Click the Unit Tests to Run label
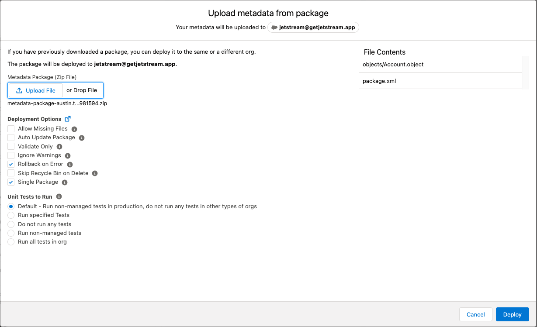The image size is (537, 327). pyautogui.click(x=30, y=197)
